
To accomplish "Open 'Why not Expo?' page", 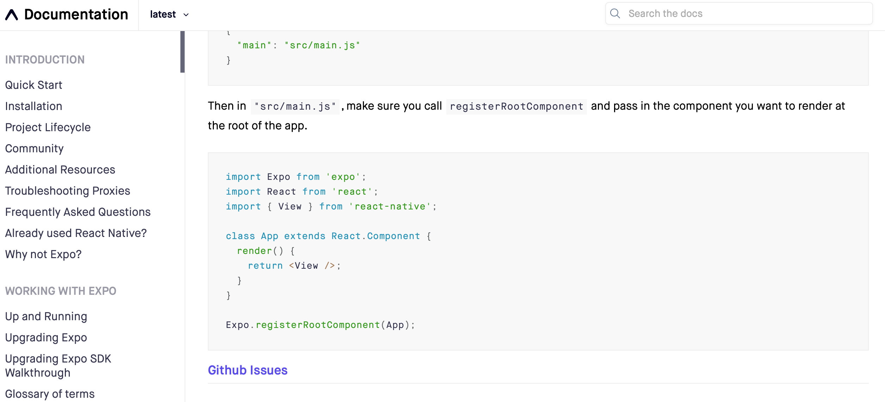I will click(43, 254).
